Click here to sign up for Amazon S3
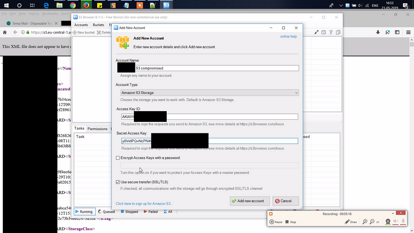 click(x=144, y=204)
